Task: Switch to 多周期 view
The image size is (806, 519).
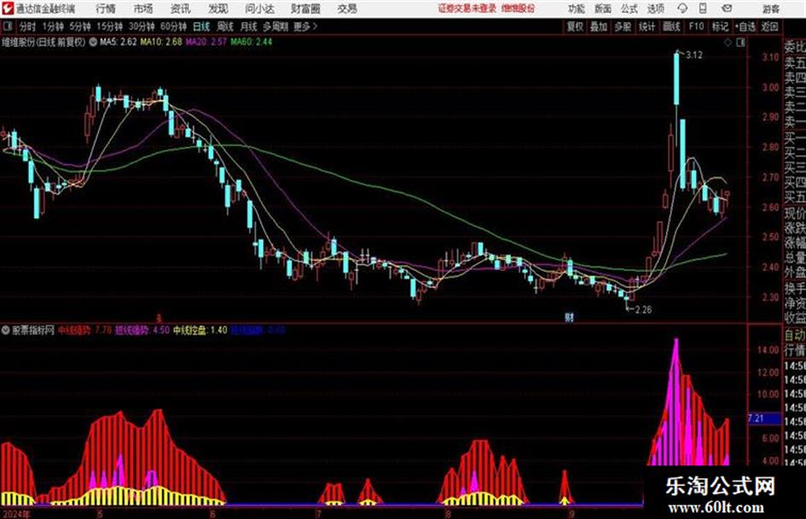Action: (275, 26)
